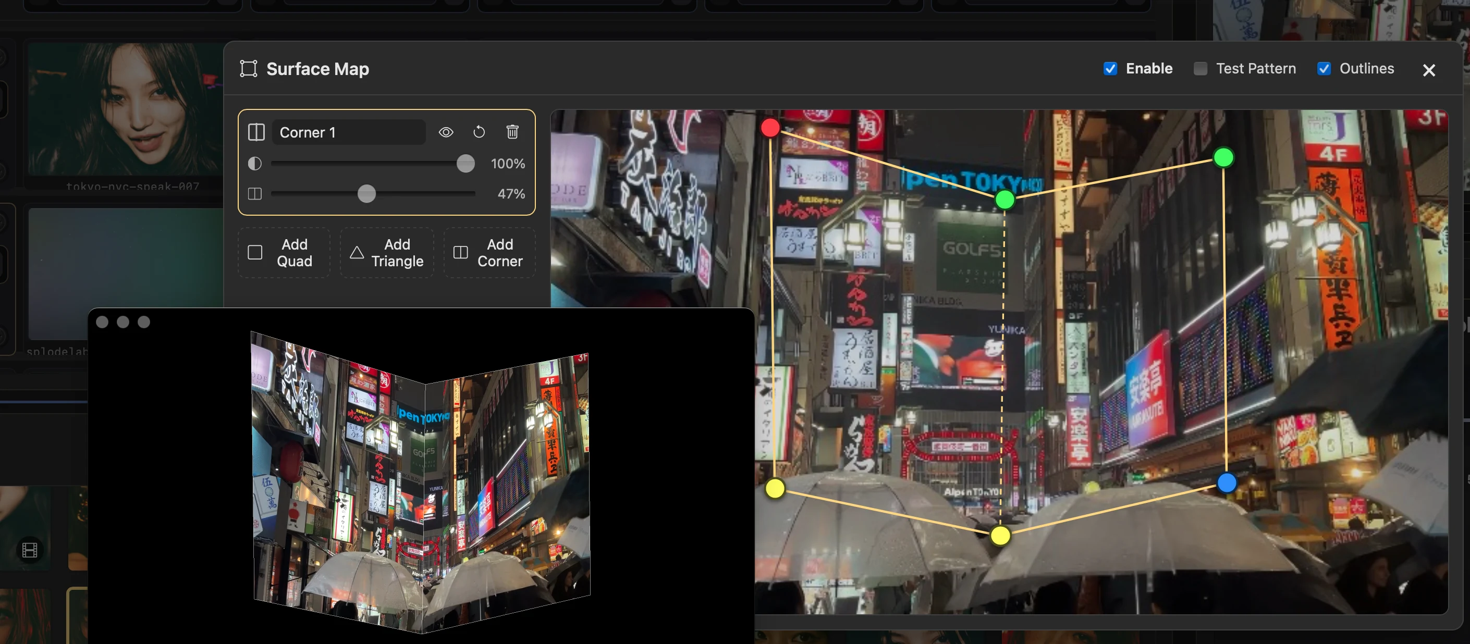Toggle visibility eye for Corner 1
The width and height of the screenshot is (1470, 644).
[x=446, y=132]
